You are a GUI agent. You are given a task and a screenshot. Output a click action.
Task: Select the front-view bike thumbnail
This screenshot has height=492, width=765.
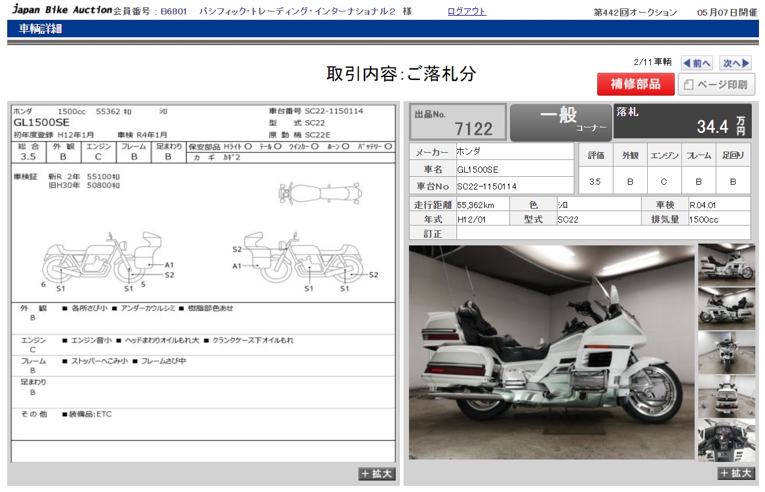tap(727, 352)
